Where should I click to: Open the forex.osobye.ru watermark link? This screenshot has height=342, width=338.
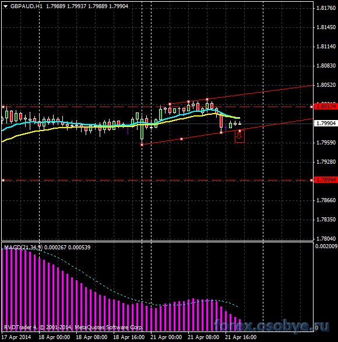pos(272,326)
